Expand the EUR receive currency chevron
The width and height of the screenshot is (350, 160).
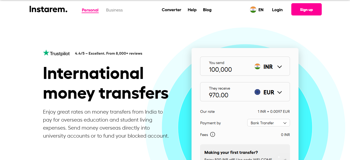point(280,92)
